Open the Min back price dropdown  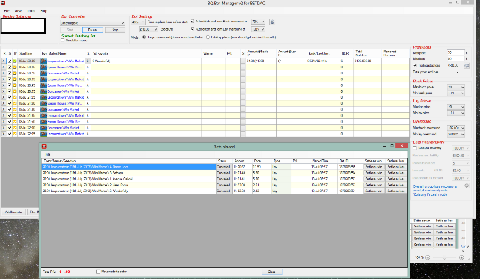coord(455,93)
